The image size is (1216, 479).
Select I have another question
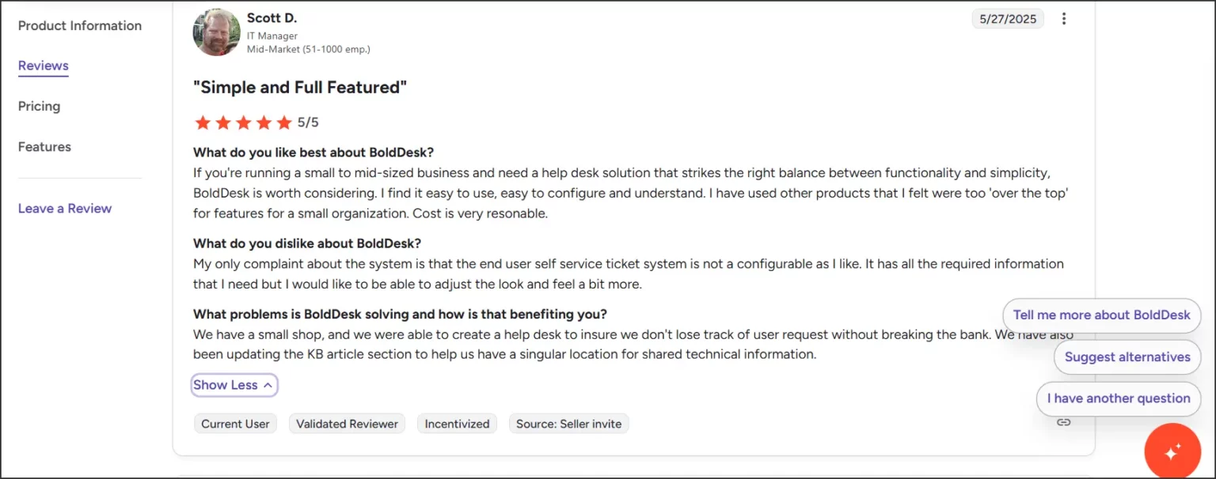[1118, 398]
